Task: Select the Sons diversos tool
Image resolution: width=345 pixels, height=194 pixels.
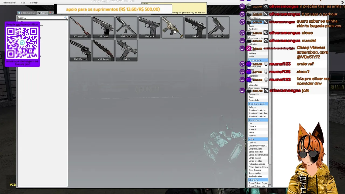Action: point(258,170)
